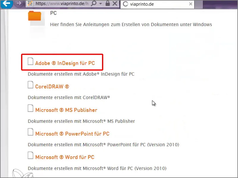
Task: Click the address bar URL field
Action: (62, 4)
